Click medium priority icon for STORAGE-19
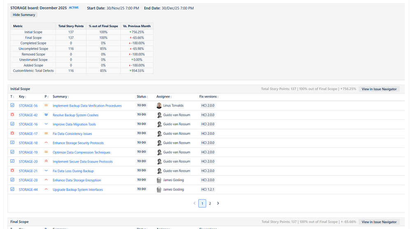Screen dimensions: 411x229 46,152
